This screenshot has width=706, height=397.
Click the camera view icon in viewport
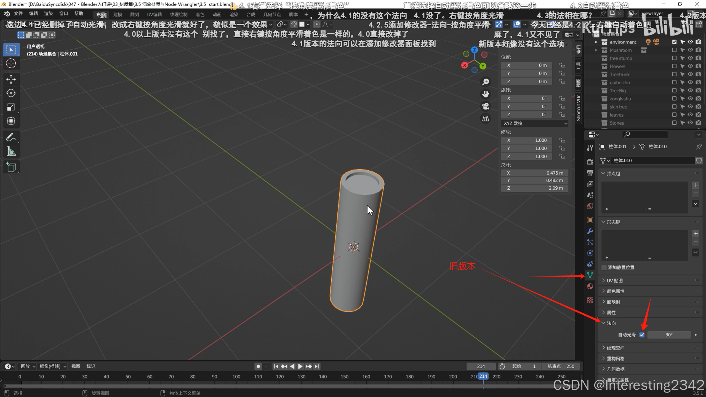click(486, 106)
